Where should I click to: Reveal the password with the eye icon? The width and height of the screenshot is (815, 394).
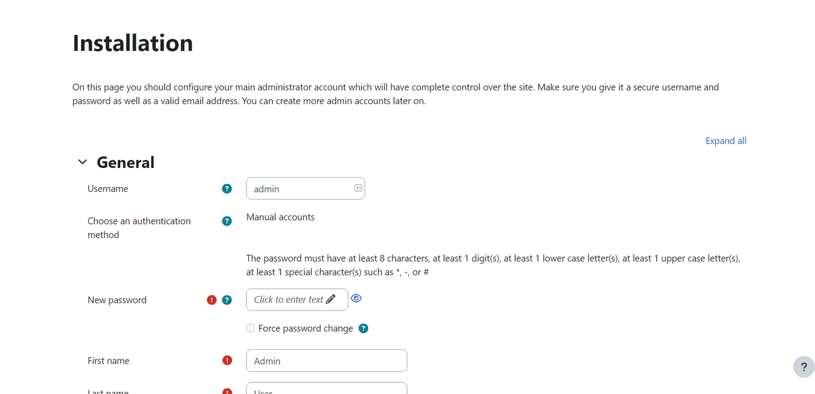pyautogui.click(x=357, y=299)
